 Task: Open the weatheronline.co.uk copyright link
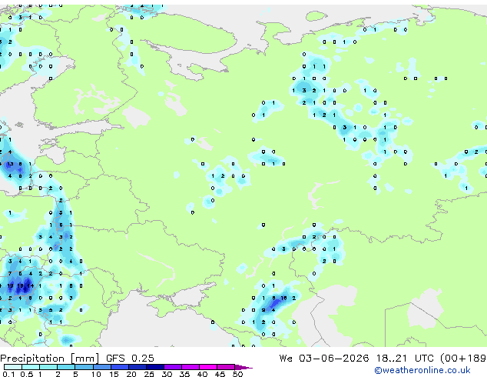[422, 370]
